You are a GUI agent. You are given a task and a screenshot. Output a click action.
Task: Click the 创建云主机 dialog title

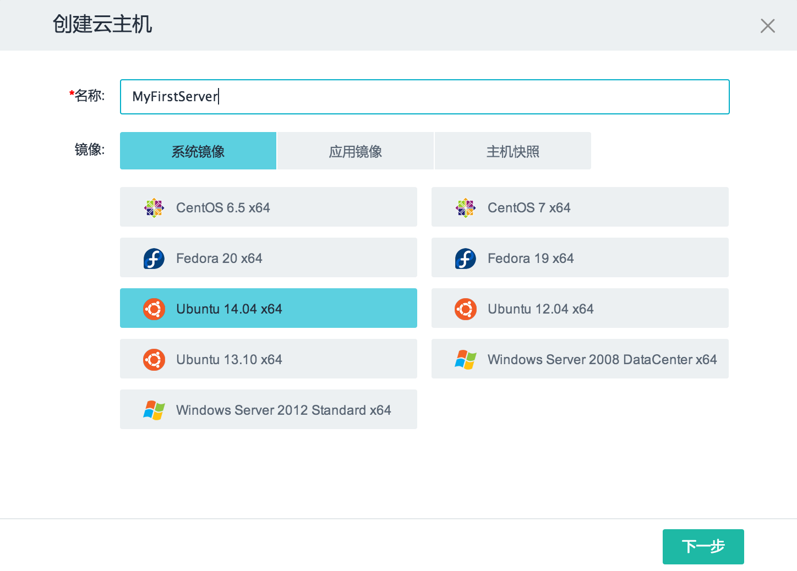102,24
